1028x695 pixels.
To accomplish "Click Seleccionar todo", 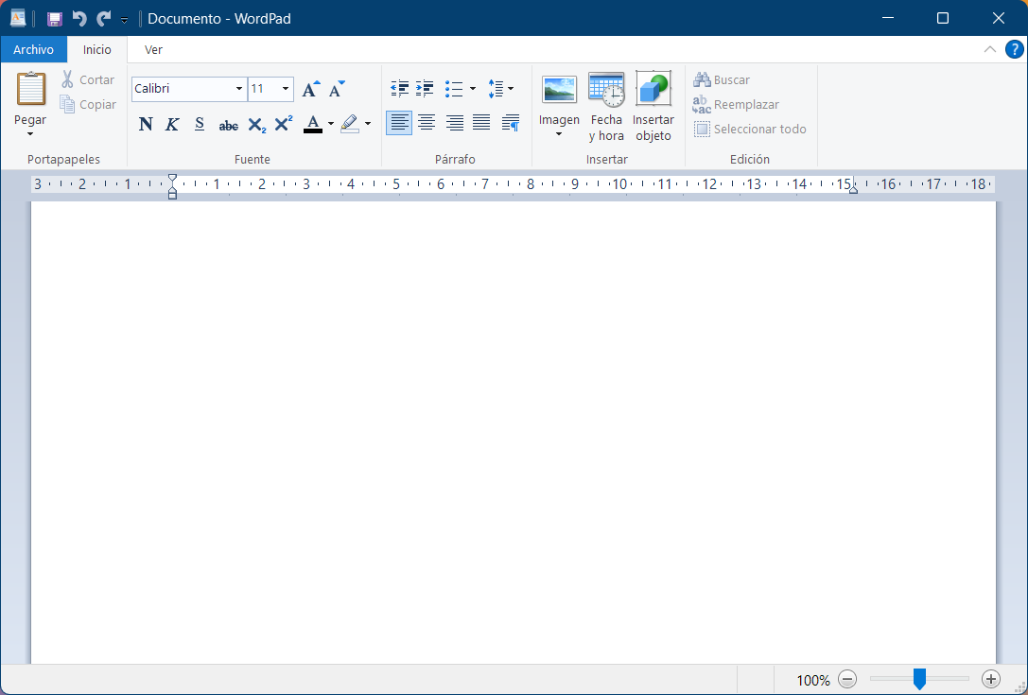I will tap(750, 130).
